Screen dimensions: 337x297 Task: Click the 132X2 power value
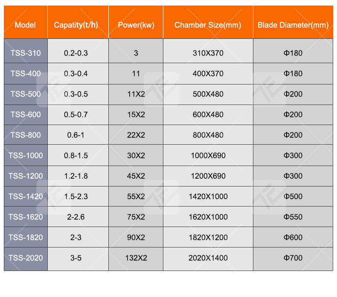tap(136, 258)
